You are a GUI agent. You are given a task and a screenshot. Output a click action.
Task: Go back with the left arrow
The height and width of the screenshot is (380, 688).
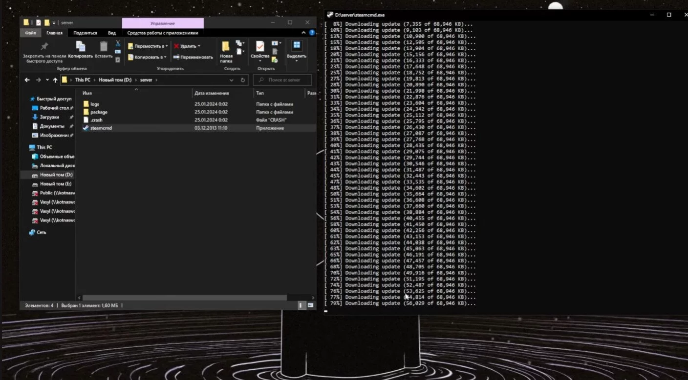28,80
